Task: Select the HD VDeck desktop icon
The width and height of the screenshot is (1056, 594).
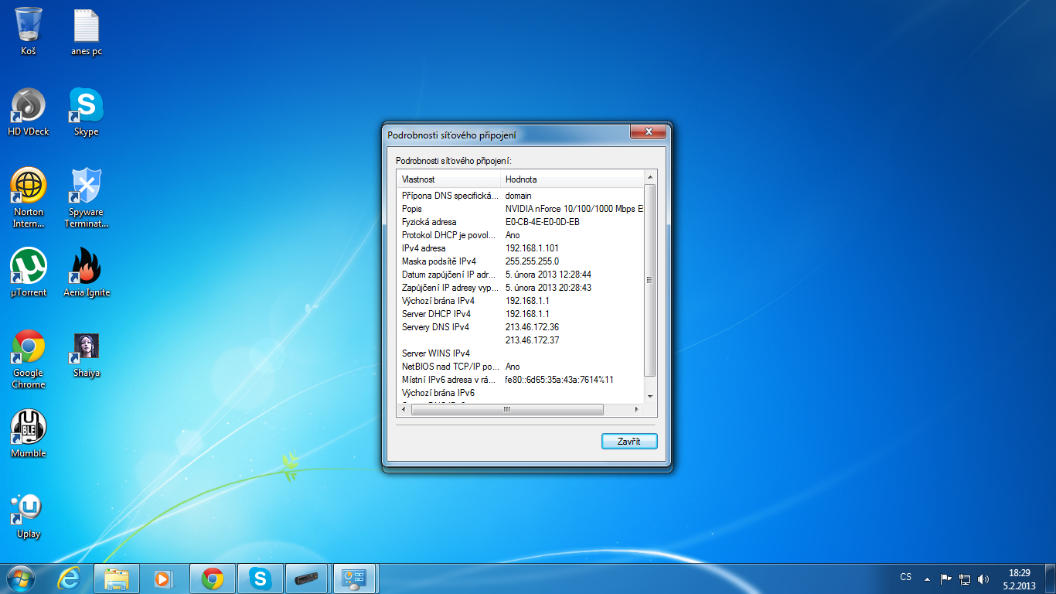Action: pos(29,107)
